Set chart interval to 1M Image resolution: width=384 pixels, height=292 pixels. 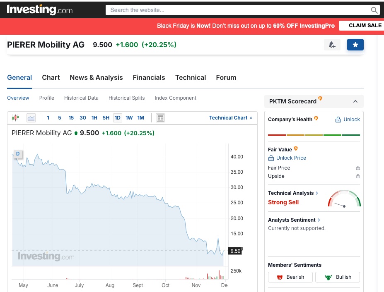(x=141, y=118)
